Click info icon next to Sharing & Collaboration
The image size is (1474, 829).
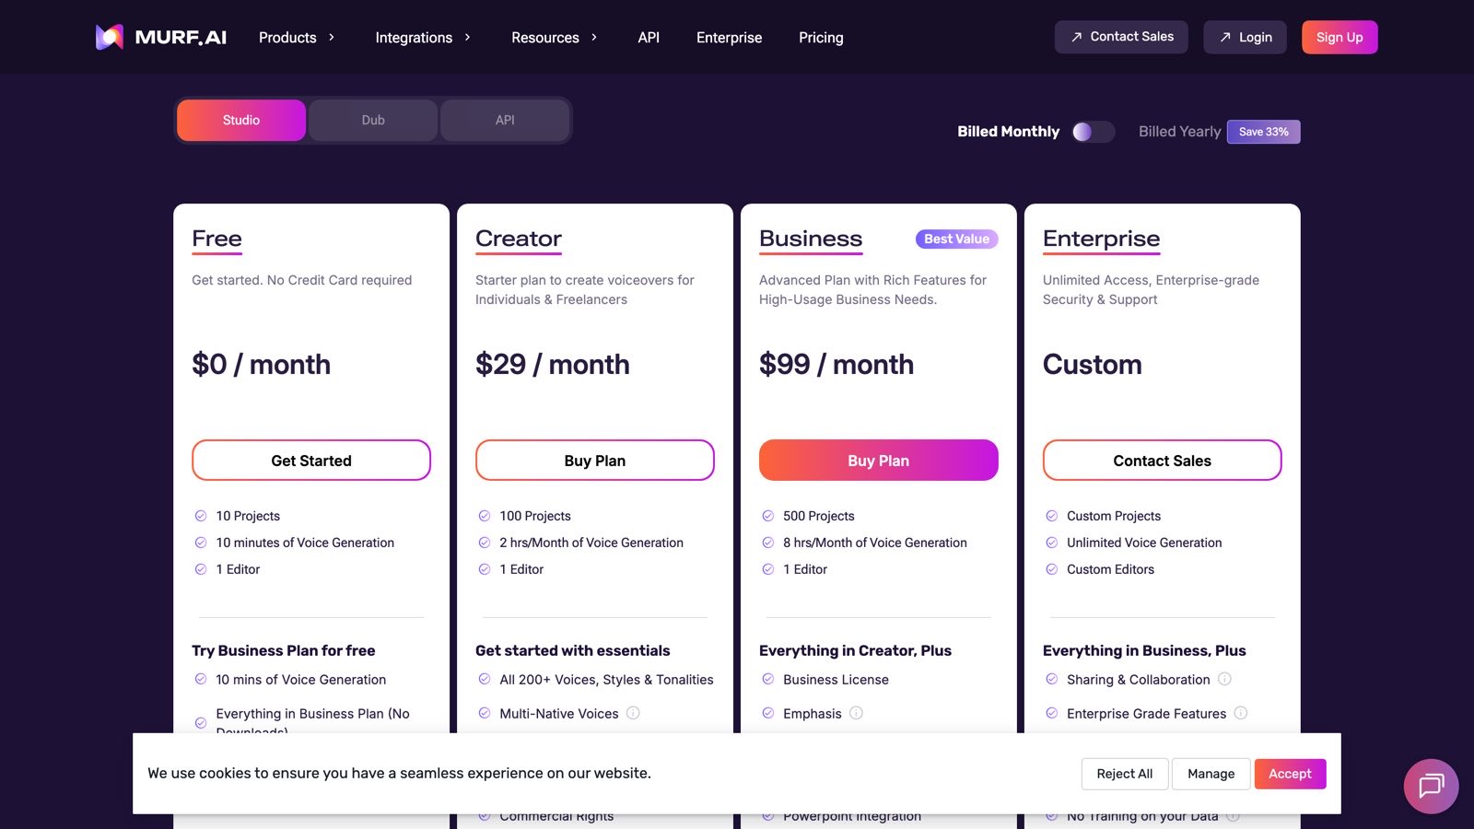coord(1224,679)
